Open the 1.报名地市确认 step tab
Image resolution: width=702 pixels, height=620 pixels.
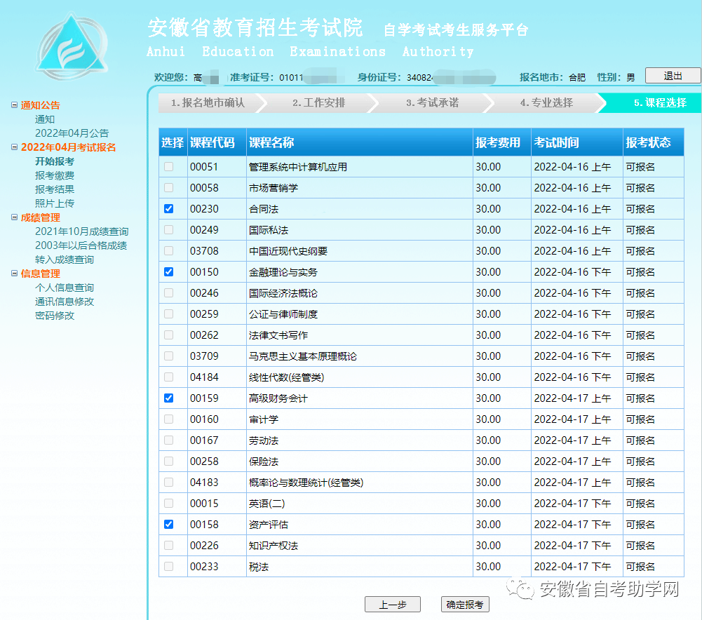[208, 103]
